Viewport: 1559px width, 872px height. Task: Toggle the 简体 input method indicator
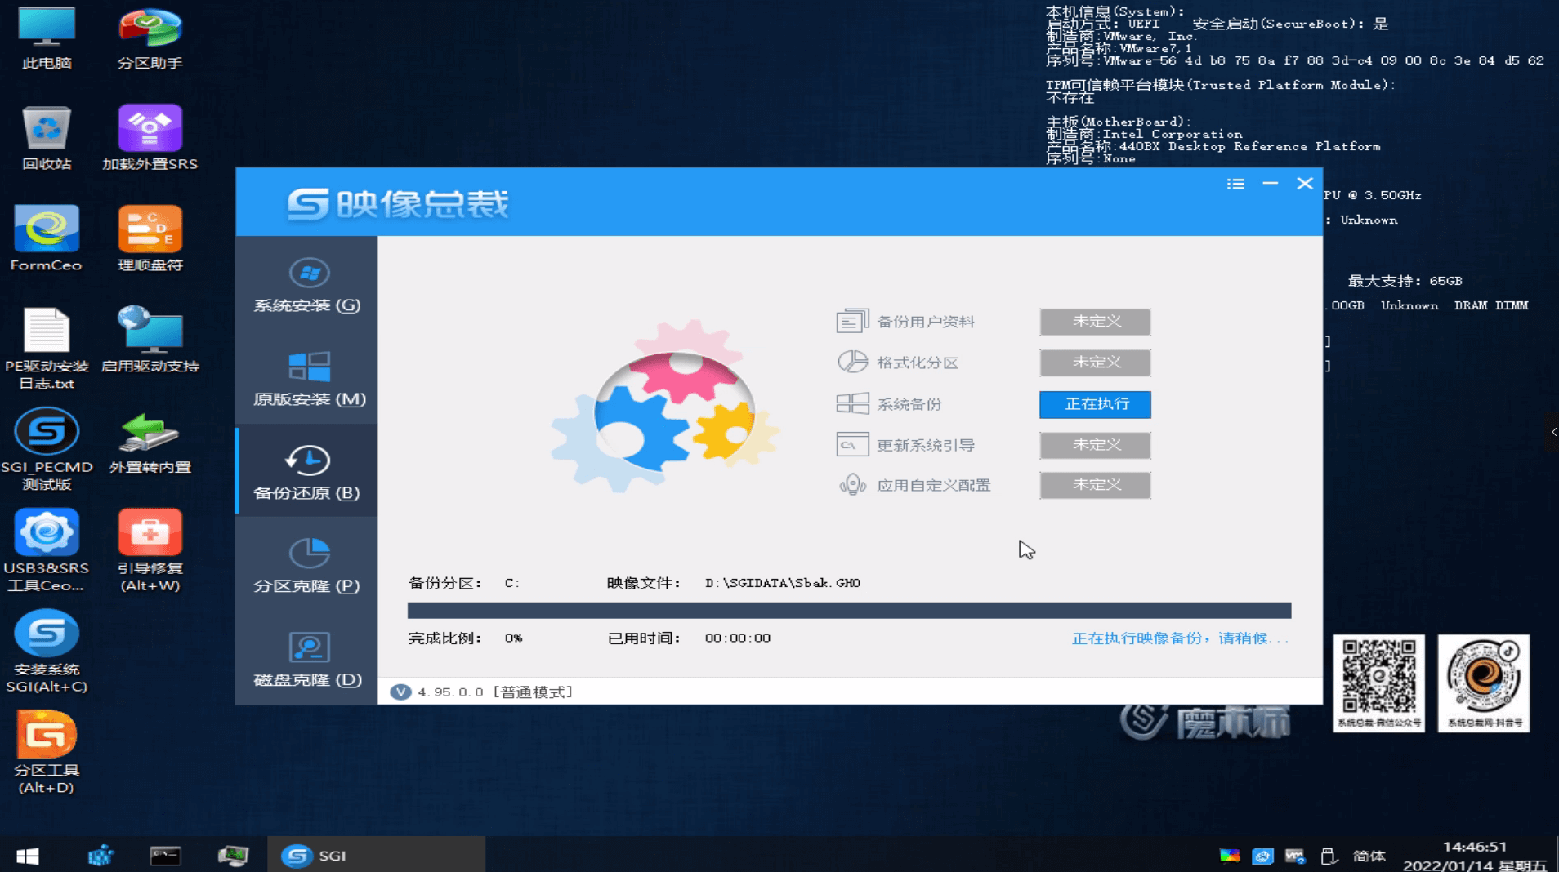1369,856
